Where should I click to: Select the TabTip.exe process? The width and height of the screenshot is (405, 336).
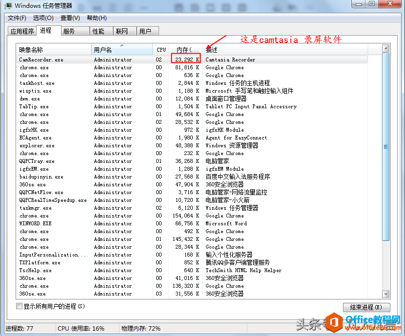(192, 107)
